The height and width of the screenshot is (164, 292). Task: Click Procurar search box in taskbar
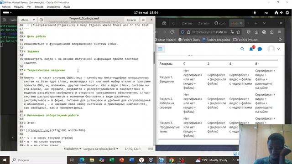tap(38, 160)
